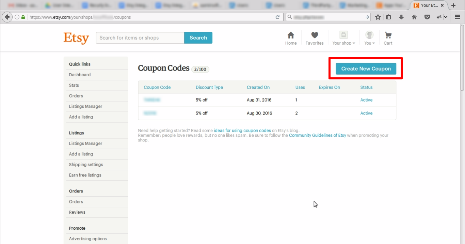Open the coupon code created Aug 31, 2016
Viewport: 465px width, 244px height.
[152, 100]
